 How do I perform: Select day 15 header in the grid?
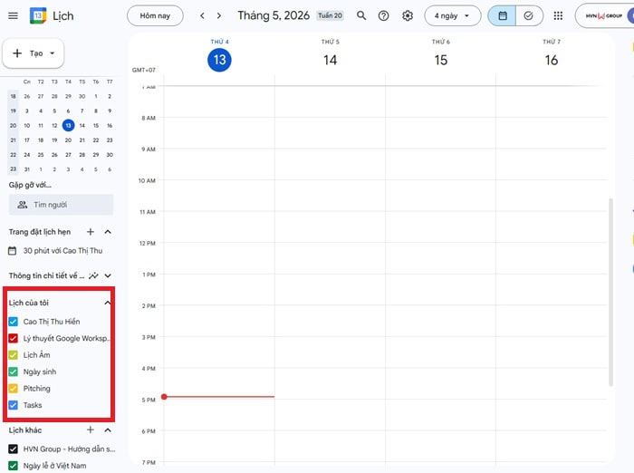(x=441, y=60)
